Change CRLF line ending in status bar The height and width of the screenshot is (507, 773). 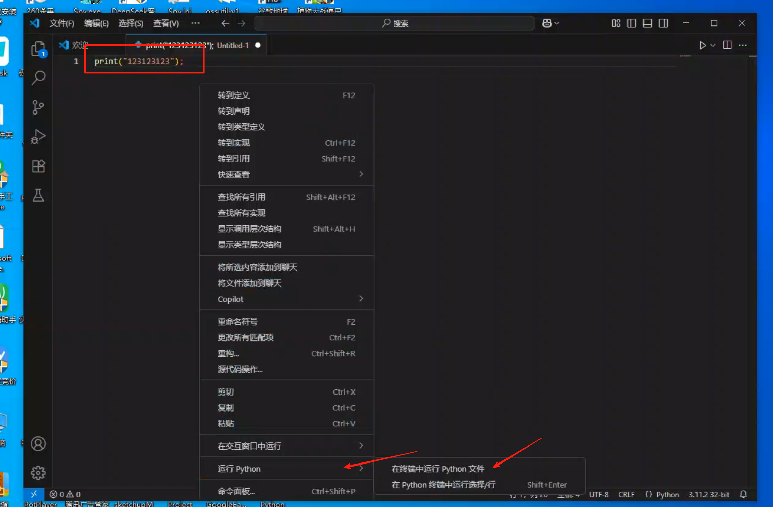[x=626, y=494]
